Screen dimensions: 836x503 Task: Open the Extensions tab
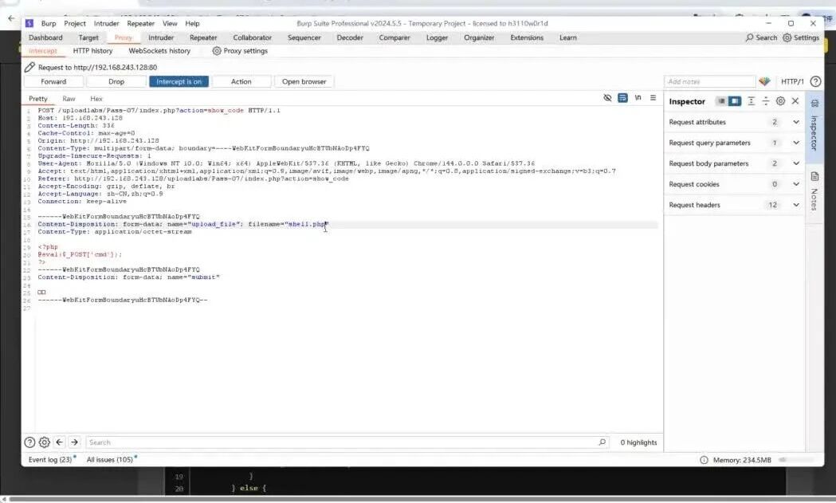click(x=527, y=38)
